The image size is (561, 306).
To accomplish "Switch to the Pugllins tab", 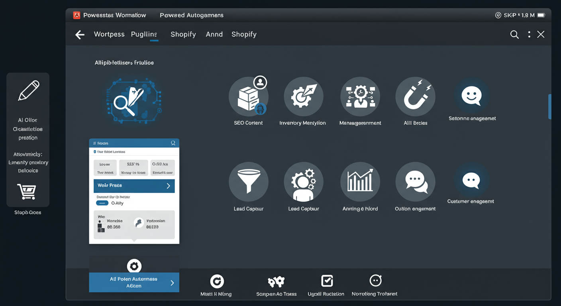I will pos(144,34).
